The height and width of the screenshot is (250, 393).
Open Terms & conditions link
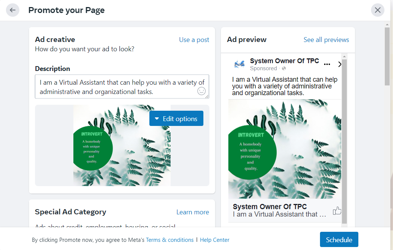[170, 240]
